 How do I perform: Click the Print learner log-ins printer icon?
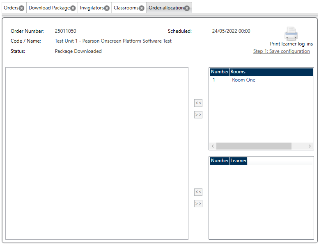(291, 33)
